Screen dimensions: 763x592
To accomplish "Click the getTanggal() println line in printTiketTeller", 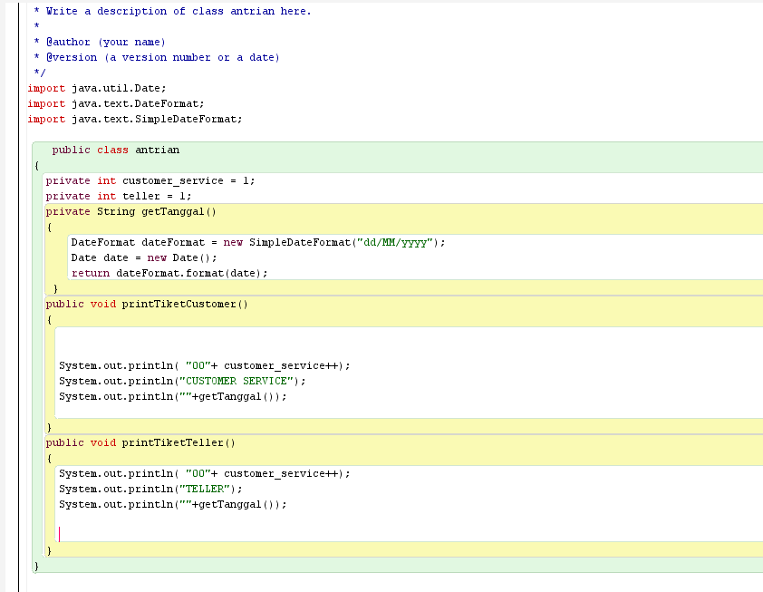I will (x=173, y=505).
